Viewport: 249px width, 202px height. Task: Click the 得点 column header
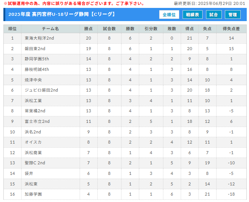tap(190, 29)
